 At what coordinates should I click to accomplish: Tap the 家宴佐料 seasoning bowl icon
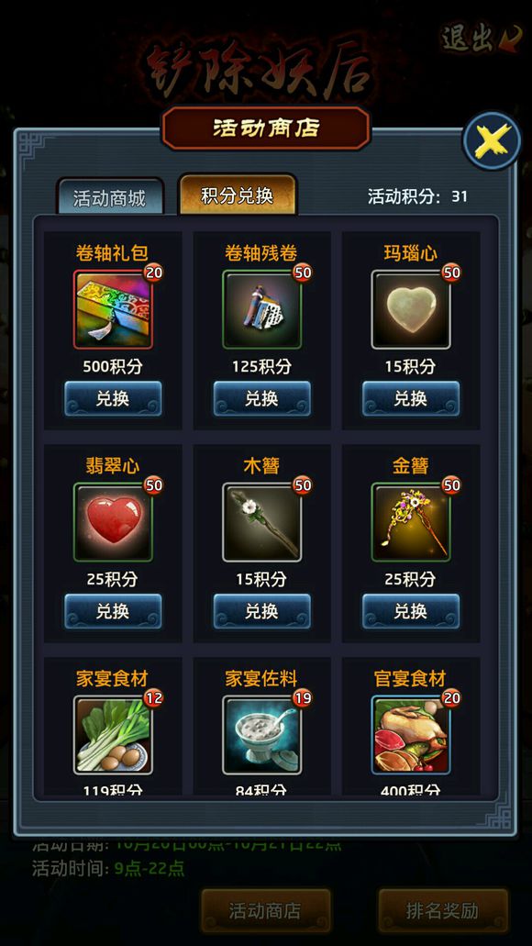(261, 735)
